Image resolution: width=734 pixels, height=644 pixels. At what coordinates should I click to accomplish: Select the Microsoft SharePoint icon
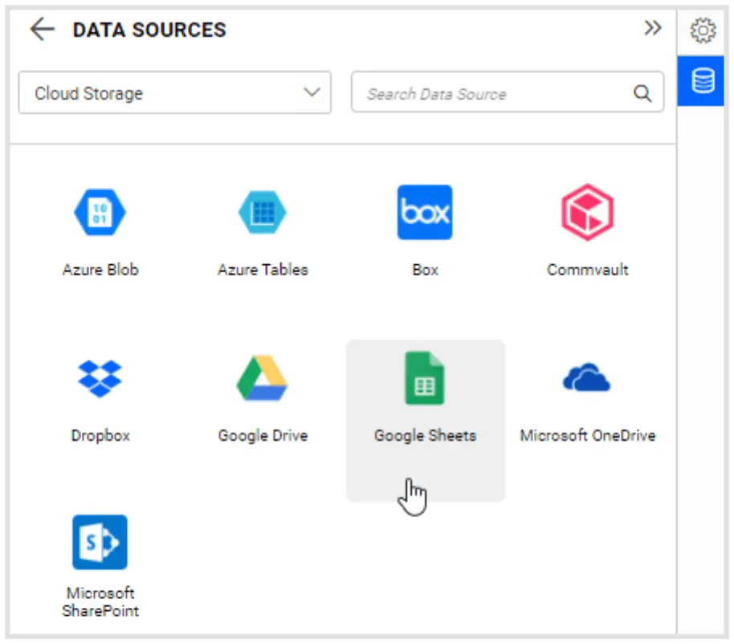coord(100,542)
